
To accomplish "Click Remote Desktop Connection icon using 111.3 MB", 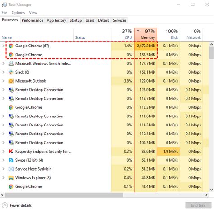I will coord(11,125).
